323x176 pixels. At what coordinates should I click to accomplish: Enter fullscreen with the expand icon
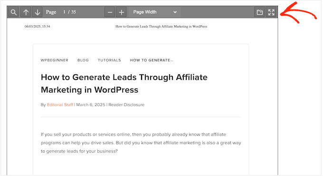click(271, 12)
